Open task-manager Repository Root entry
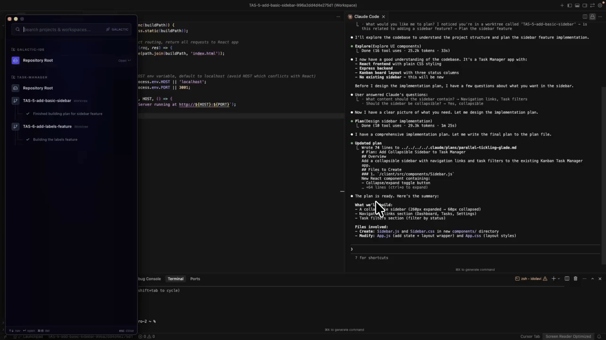The height and width of the screenshot is (340, 606). pyautogui.click(x=38, y=88)
